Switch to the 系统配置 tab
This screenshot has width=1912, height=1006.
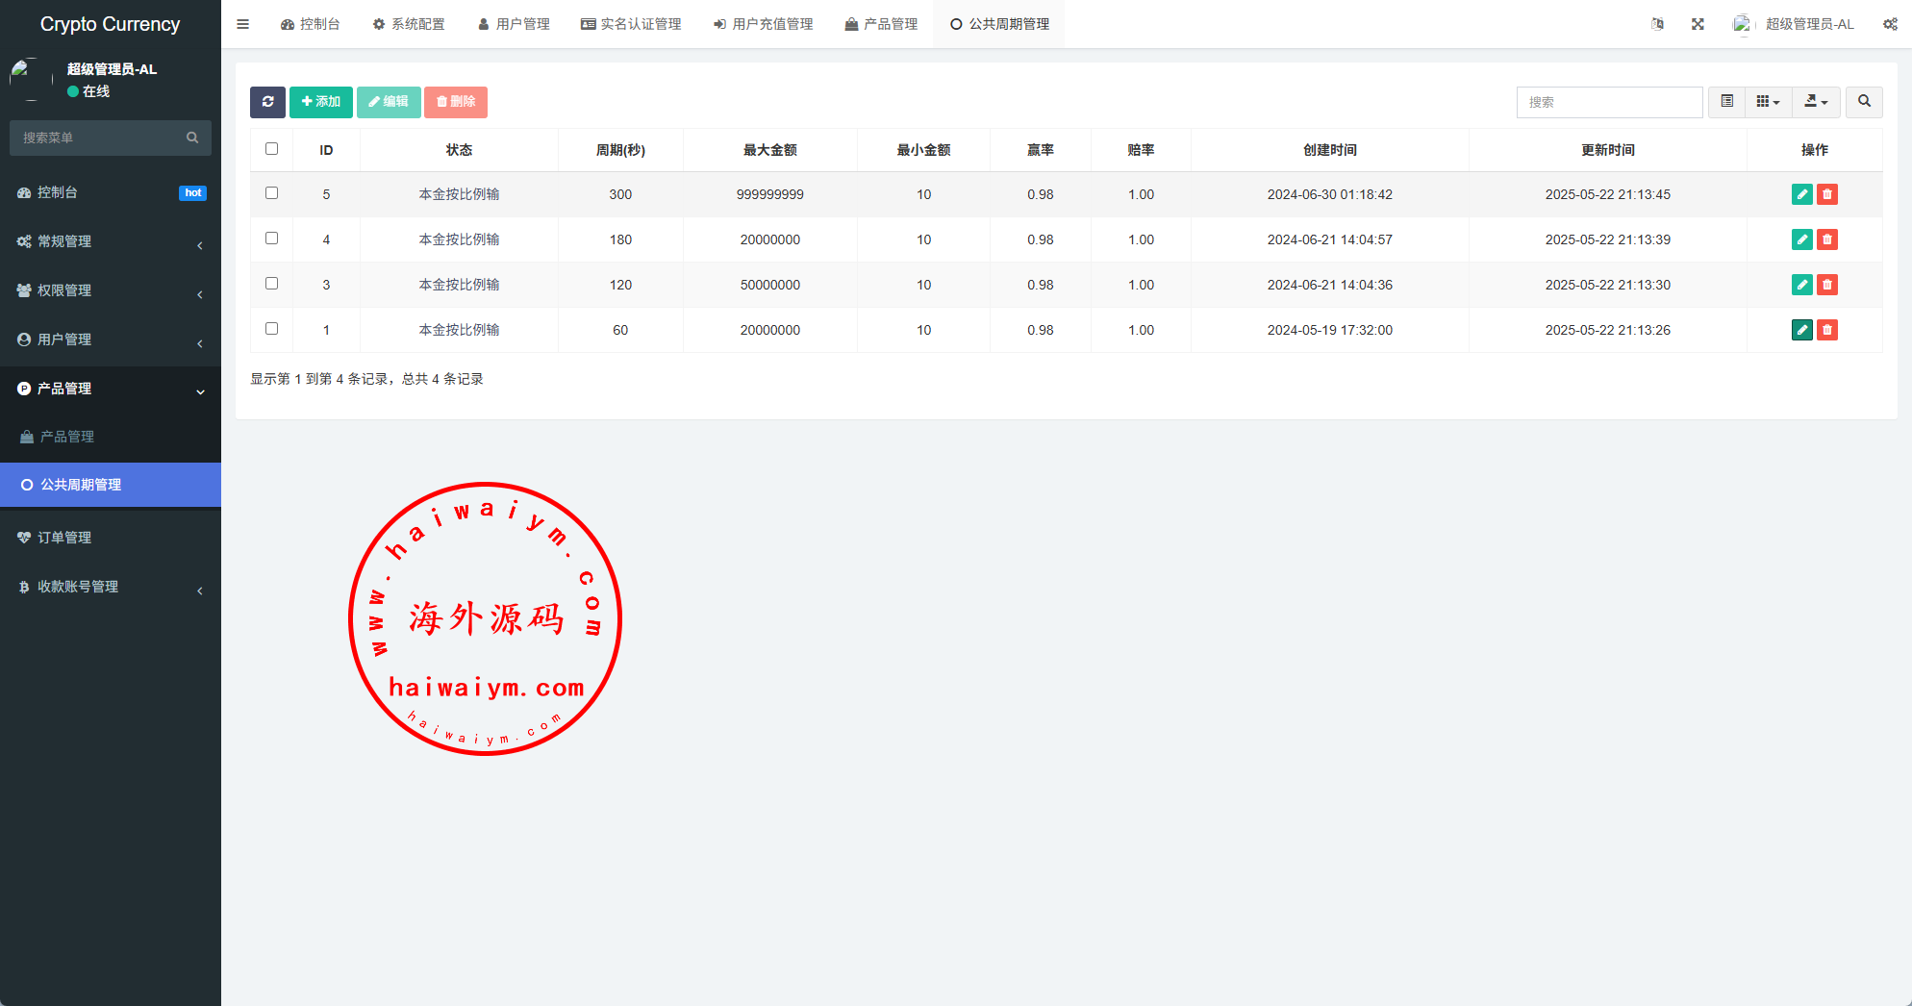click(x=409, y=24)
